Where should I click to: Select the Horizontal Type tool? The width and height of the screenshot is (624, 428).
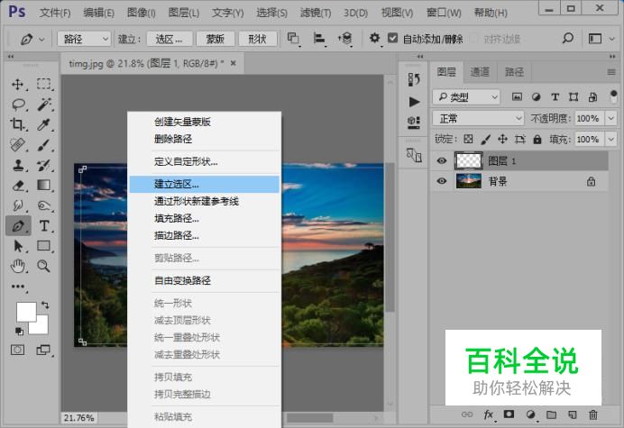pos(43,225)
